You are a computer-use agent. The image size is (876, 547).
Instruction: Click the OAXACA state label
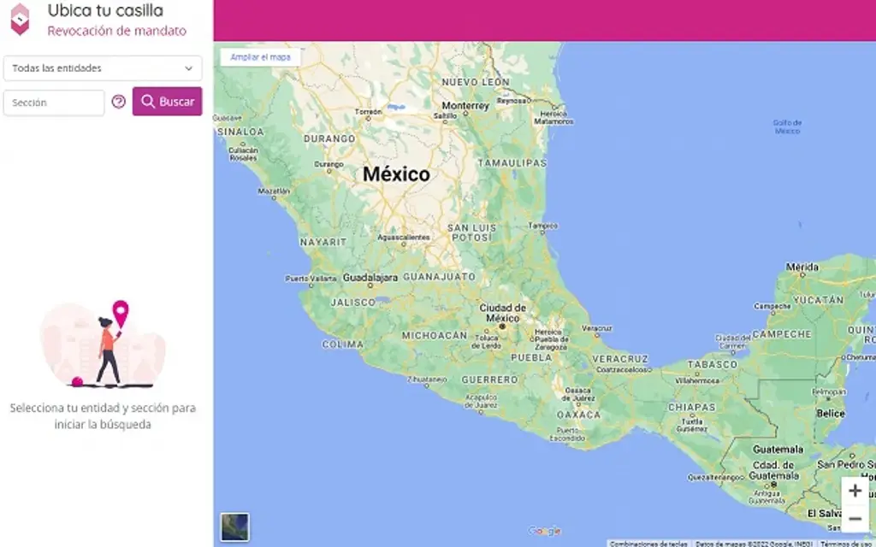[x=578, y=415]
